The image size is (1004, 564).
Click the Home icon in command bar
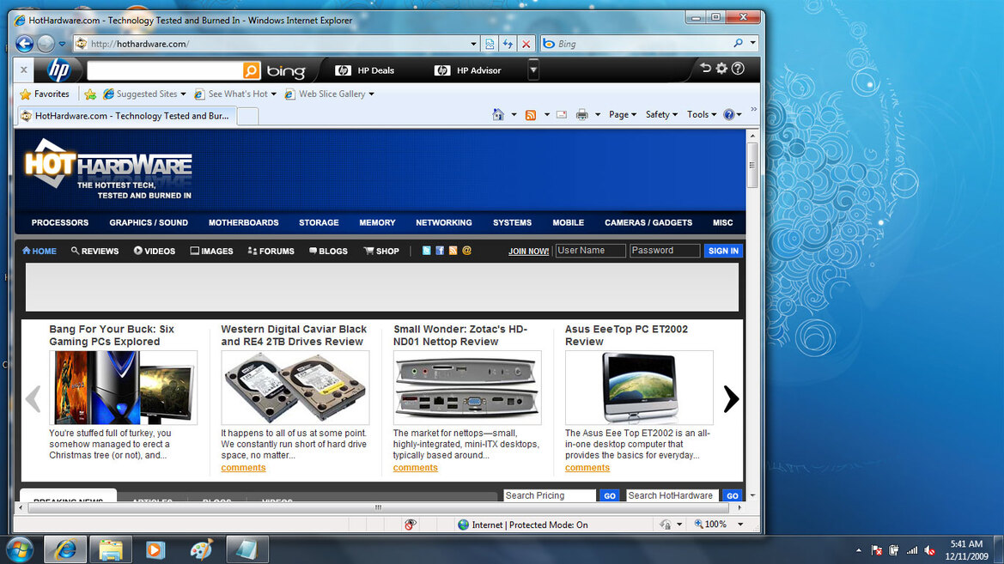pyautogui.click(x=497, y=114)
